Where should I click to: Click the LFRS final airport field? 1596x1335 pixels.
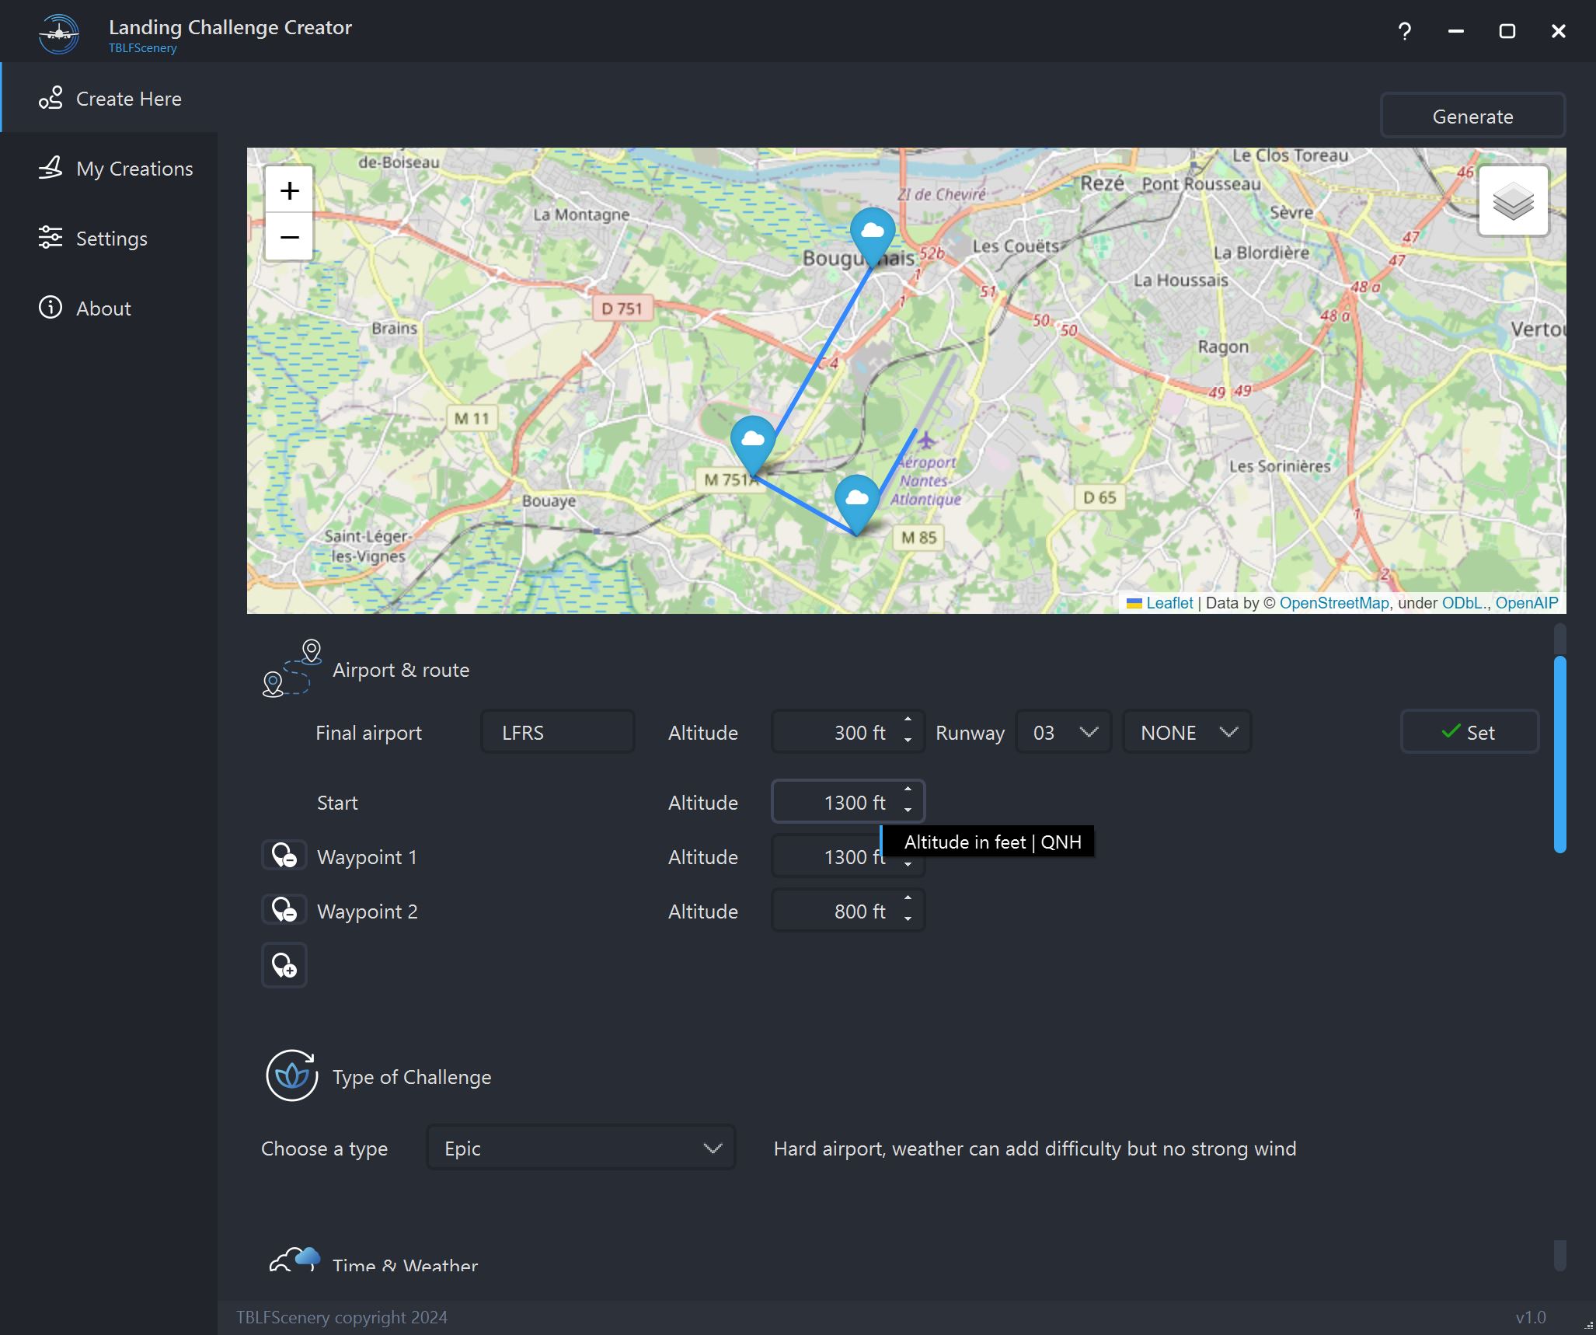click(x=557, y=732)
